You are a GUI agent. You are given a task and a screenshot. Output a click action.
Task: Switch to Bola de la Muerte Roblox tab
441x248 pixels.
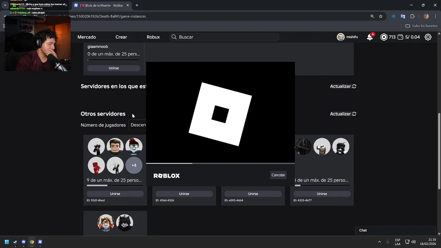pos(101,5)
